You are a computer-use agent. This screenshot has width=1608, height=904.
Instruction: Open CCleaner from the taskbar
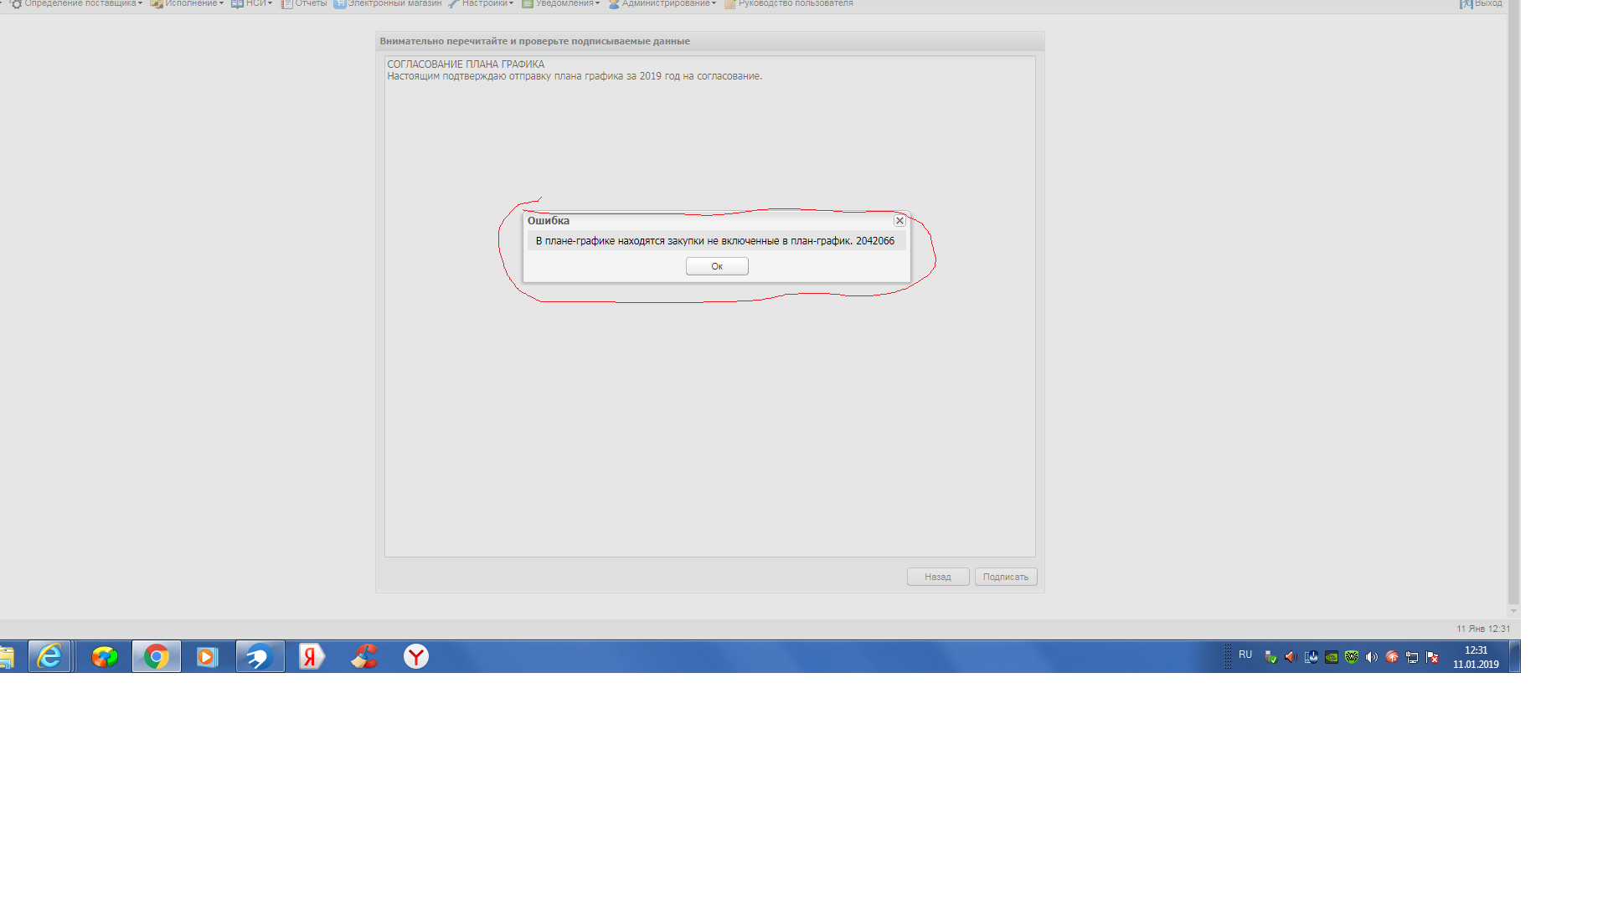tap(363, 656)
